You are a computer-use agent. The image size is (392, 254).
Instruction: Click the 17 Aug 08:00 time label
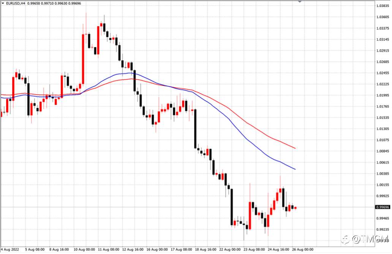pos(181,249)
